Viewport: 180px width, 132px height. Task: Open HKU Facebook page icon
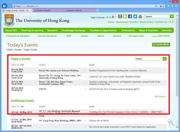click(130, 16)
